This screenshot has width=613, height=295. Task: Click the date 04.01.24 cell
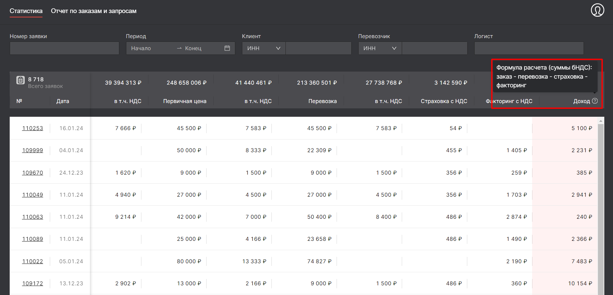click(x=71, y=150)
